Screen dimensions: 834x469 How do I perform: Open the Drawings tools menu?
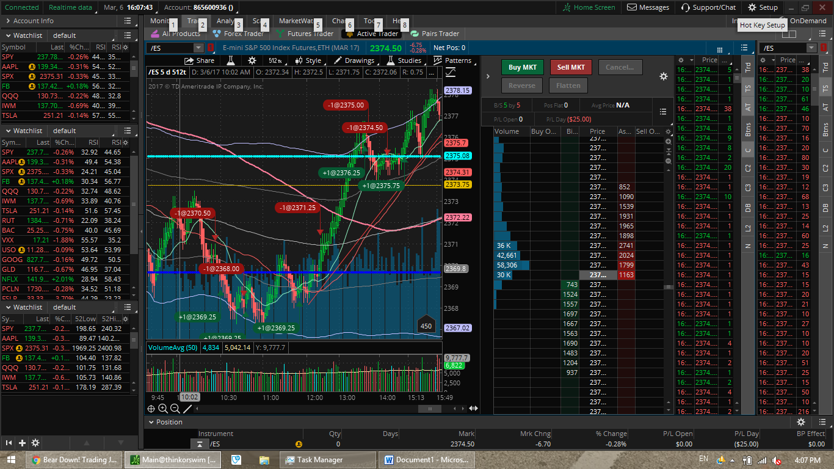click(354, 60)
